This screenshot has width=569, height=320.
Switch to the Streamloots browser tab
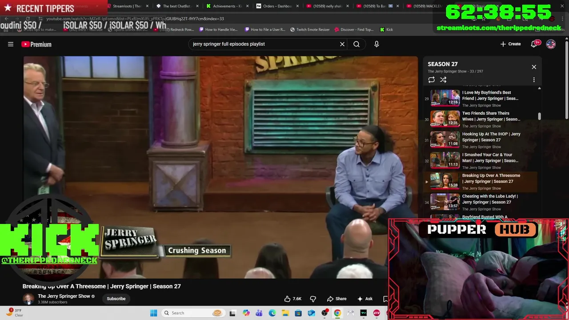point(127,6)
